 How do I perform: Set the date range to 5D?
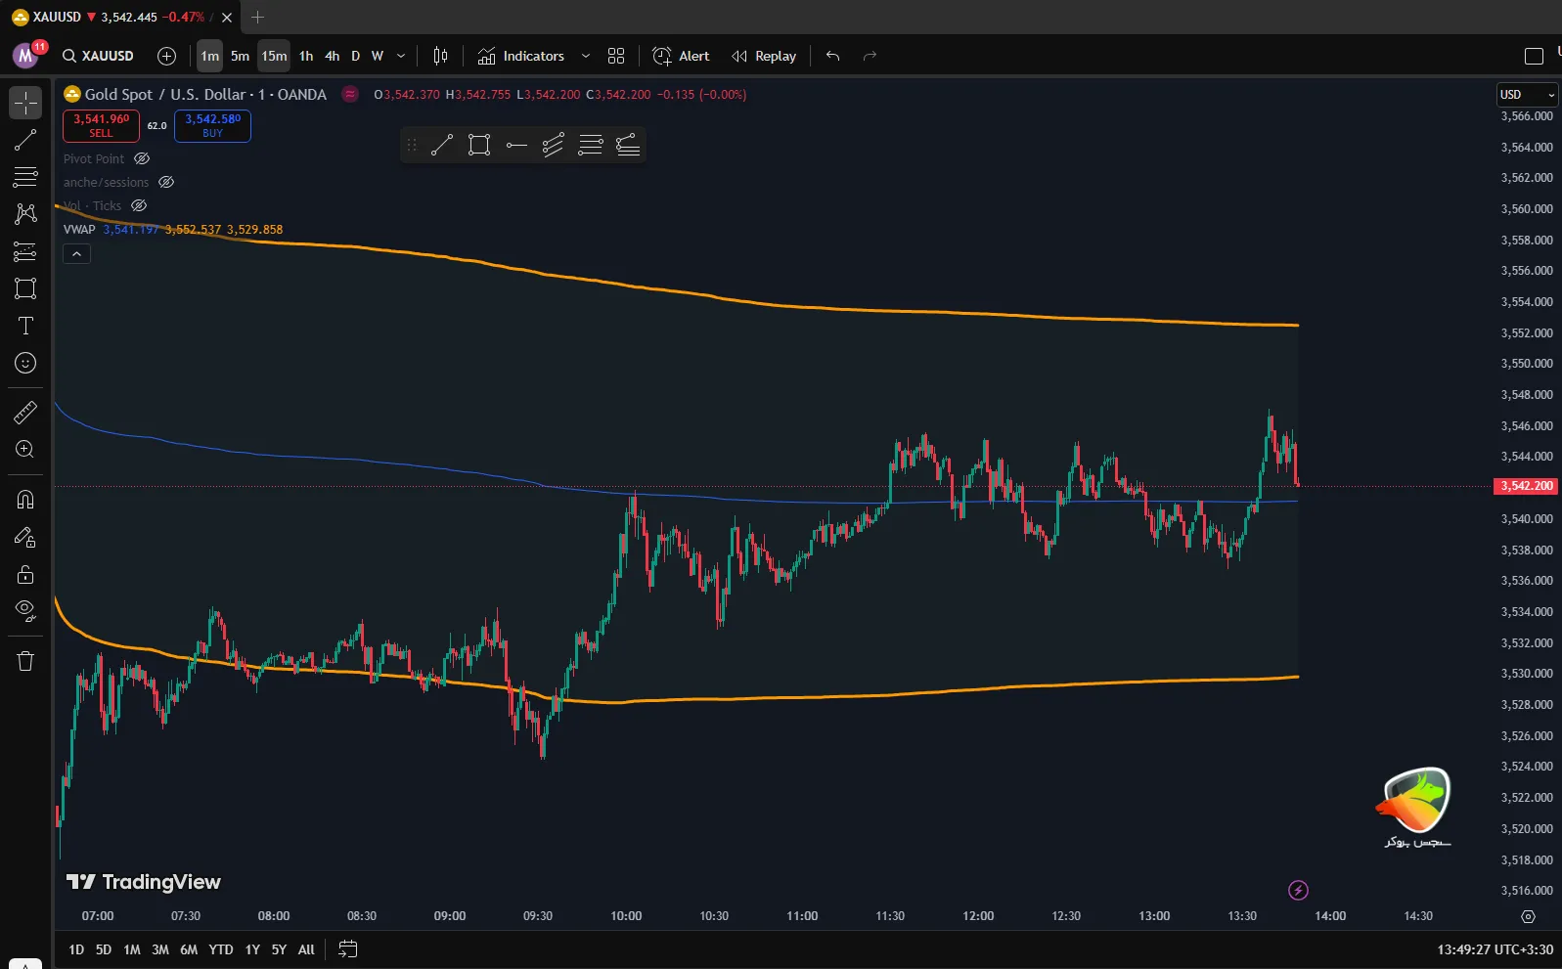(104, 949)
